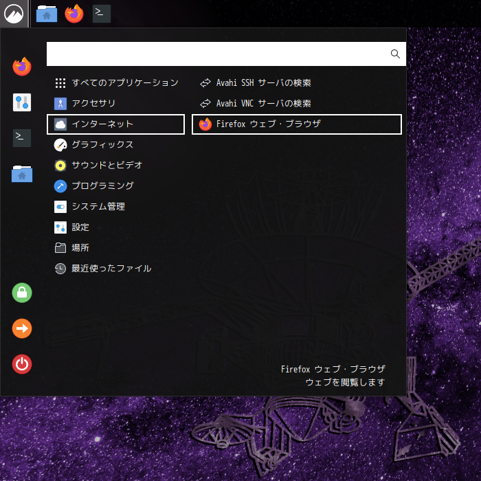Select the 場所 category
Image resolution: width=481 pixels, height=481 pixels.
tap(115, 248)
